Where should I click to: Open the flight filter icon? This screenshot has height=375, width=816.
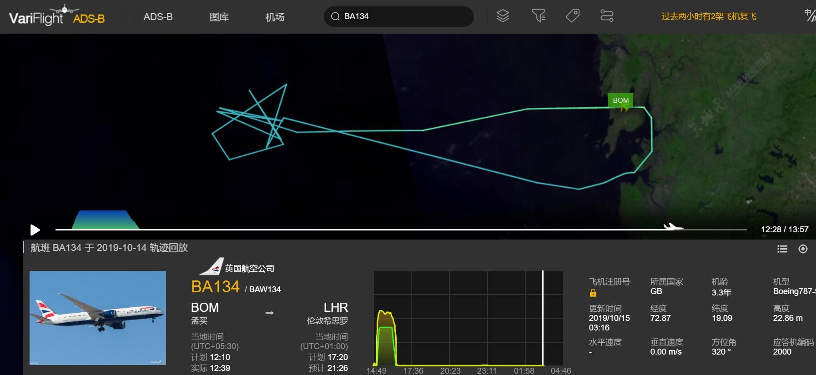(x=538, y=16)
